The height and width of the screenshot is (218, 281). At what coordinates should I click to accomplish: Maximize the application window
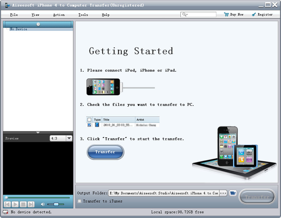coord(268,5)
